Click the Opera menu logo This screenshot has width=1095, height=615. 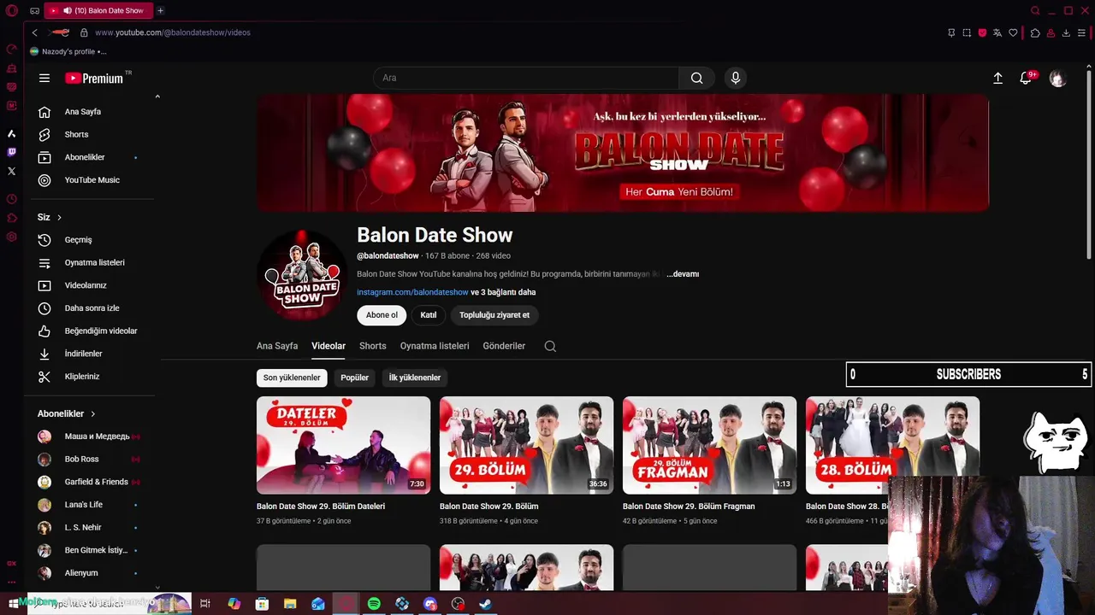pyautogui.click(x=11, y=10)
